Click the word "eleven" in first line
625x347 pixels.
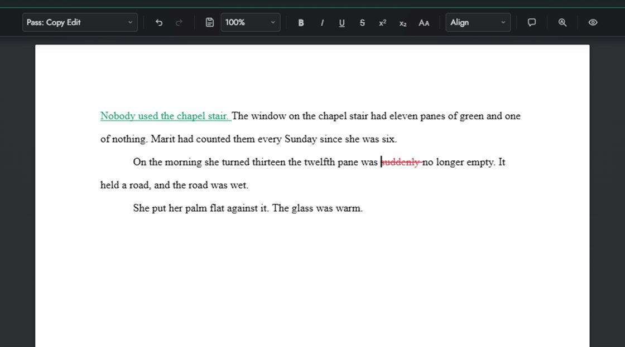(x=403, y=116)
